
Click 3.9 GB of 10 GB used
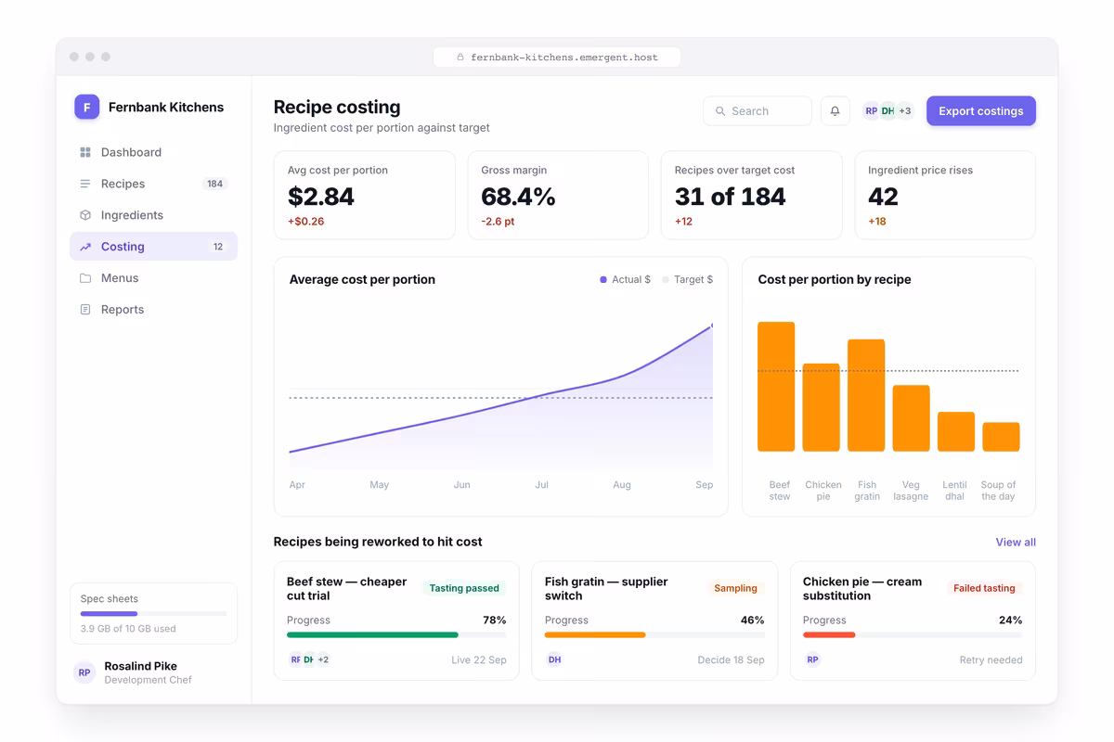coord(128,629)
